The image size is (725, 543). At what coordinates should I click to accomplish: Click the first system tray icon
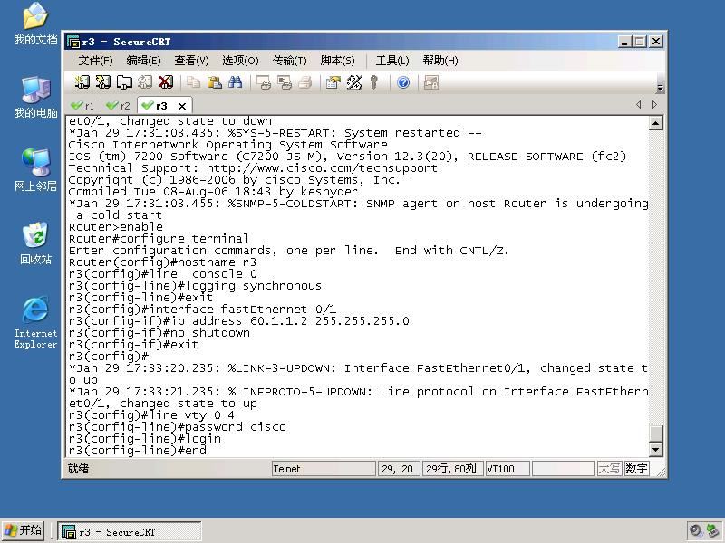point(695,530)
